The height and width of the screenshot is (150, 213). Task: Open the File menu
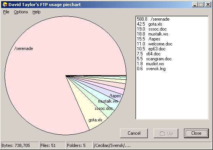click(x=6, y=12)
